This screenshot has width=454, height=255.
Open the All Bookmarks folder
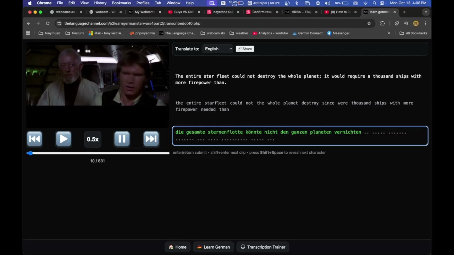click(x=413, y=33)
